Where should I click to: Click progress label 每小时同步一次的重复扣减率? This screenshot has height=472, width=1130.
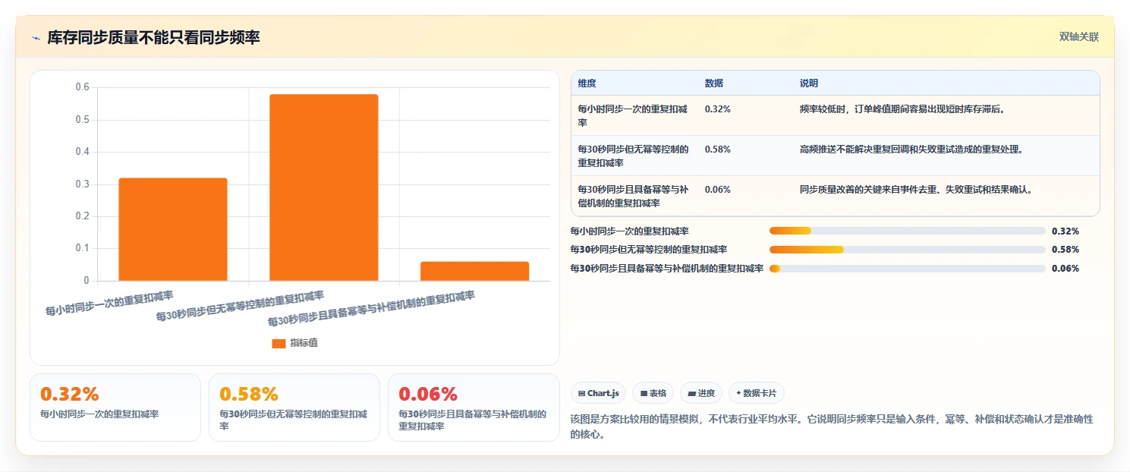pyautogui.click(x=630, y=231)
